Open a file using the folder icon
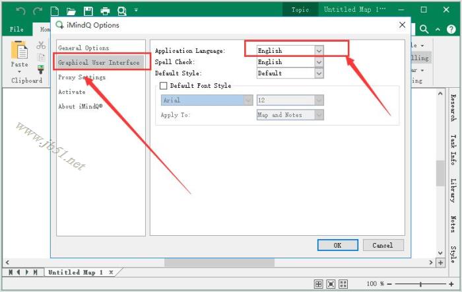The height and width of the screenshot is (292, 462). tap(71, 11)
